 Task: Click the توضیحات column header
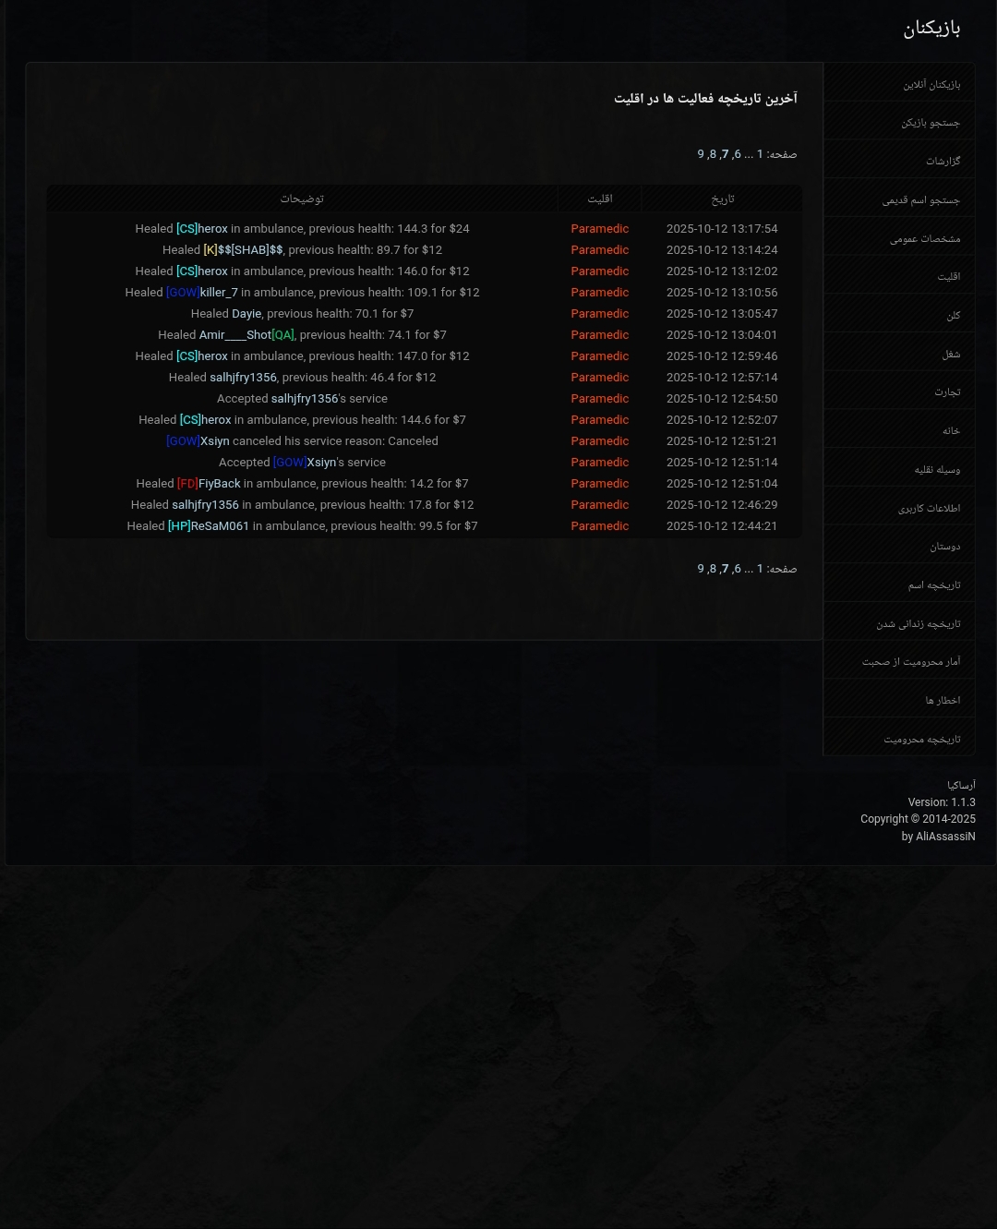(x=302, y=199)
